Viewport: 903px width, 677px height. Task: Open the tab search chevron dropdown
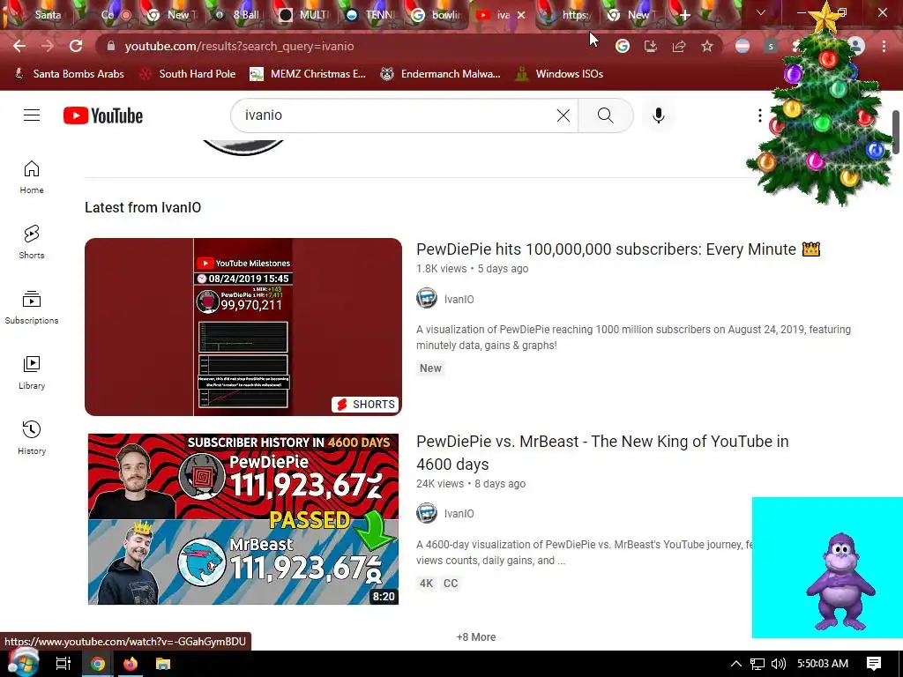[x=761, y=12]
